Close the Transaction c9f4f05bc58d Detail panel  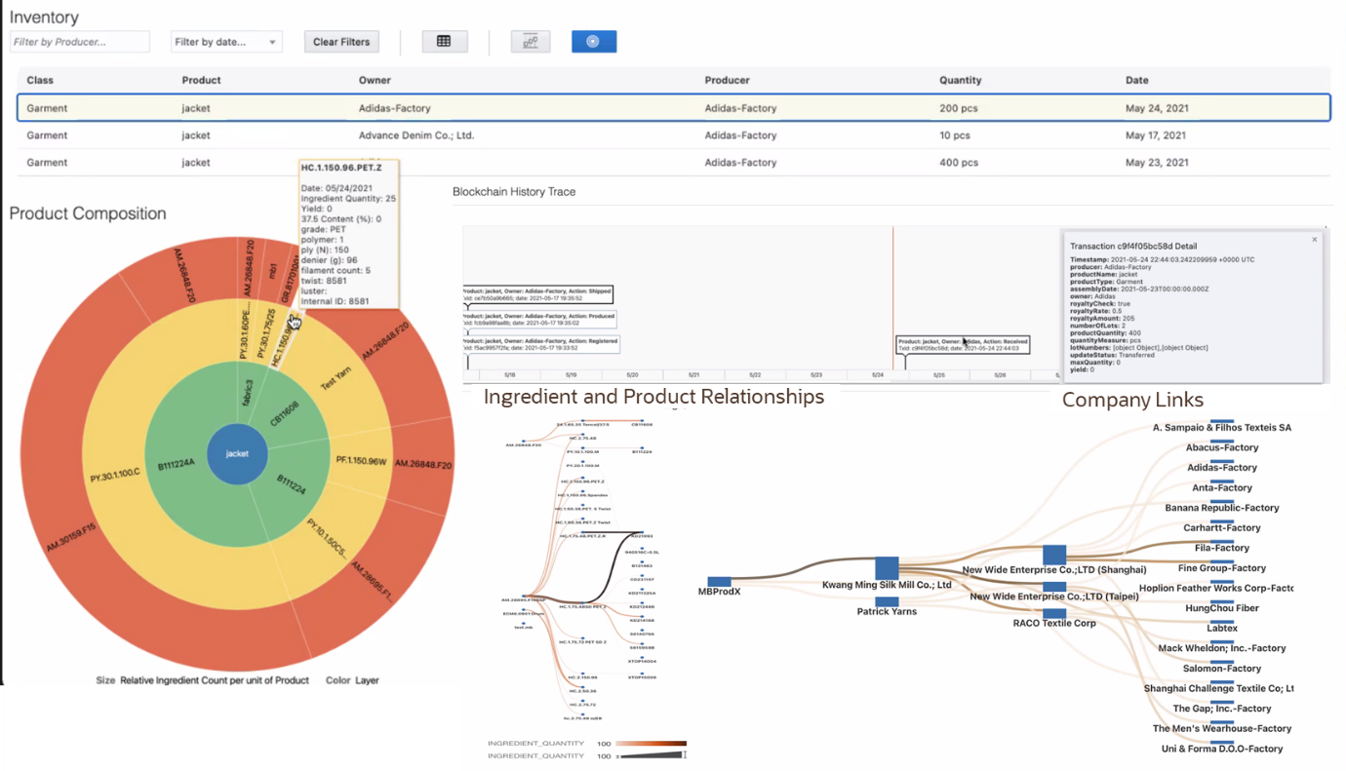coord(1314,237)
